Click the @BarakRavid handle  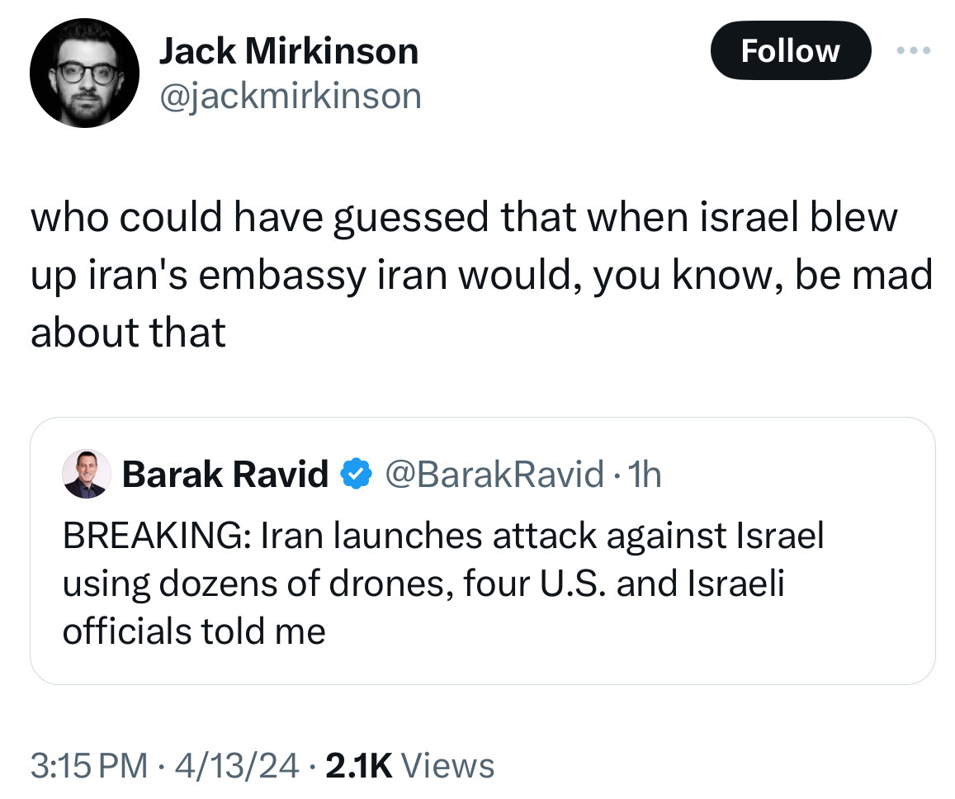[493, 474]
